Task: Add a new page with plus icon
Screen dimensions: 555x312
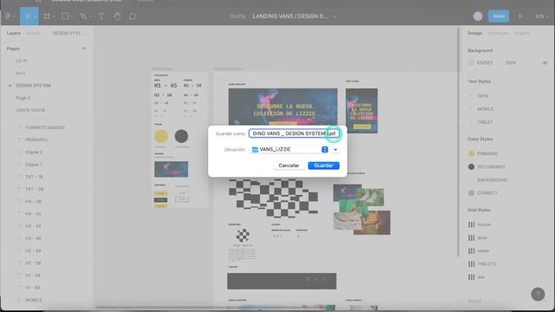Action: tap(83, 49)
